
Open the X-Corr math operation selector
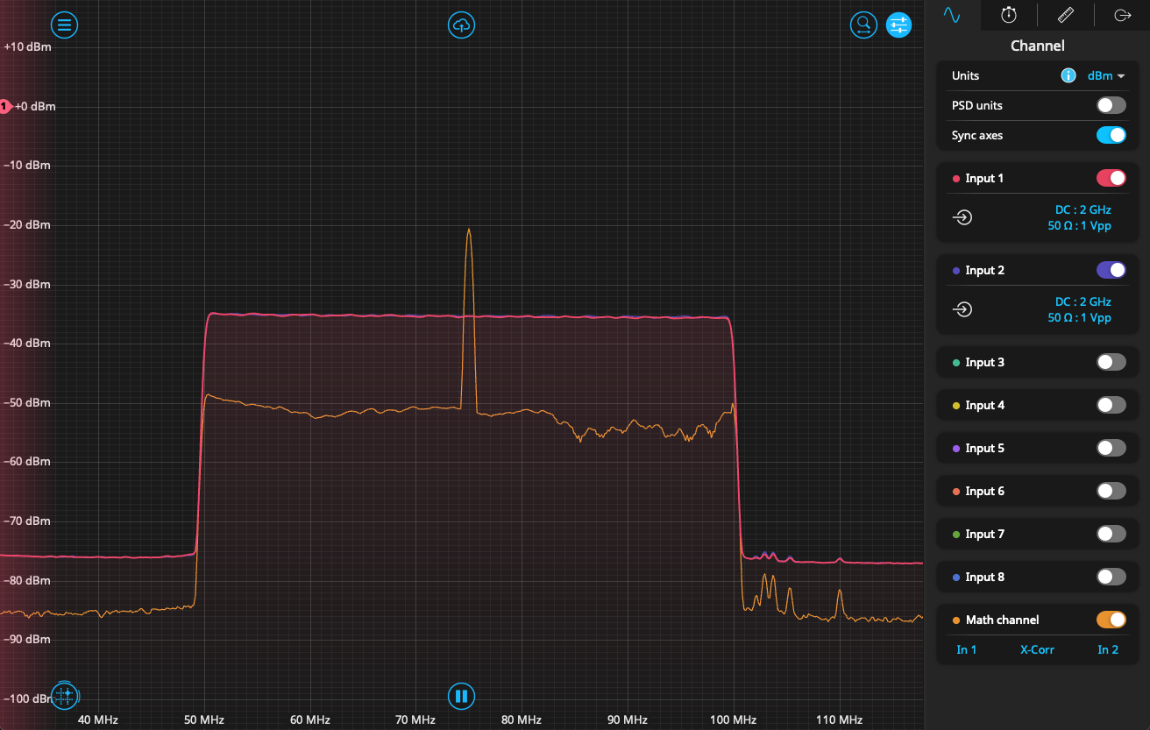point(1037,649)
